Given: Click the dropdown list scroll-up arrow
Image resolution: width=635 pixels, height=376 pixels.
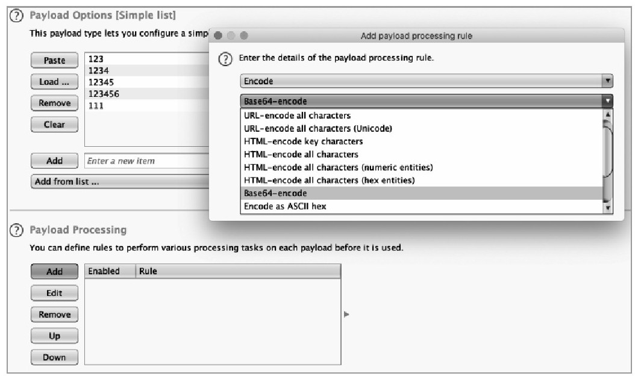Looking at the screenshot, I should click(607, 114).
